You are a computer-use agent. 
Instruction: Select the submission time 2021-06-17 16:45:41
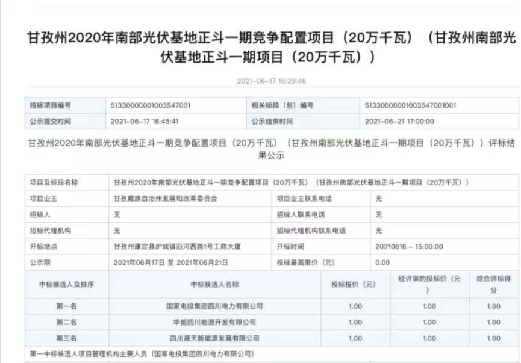(145, 121)
